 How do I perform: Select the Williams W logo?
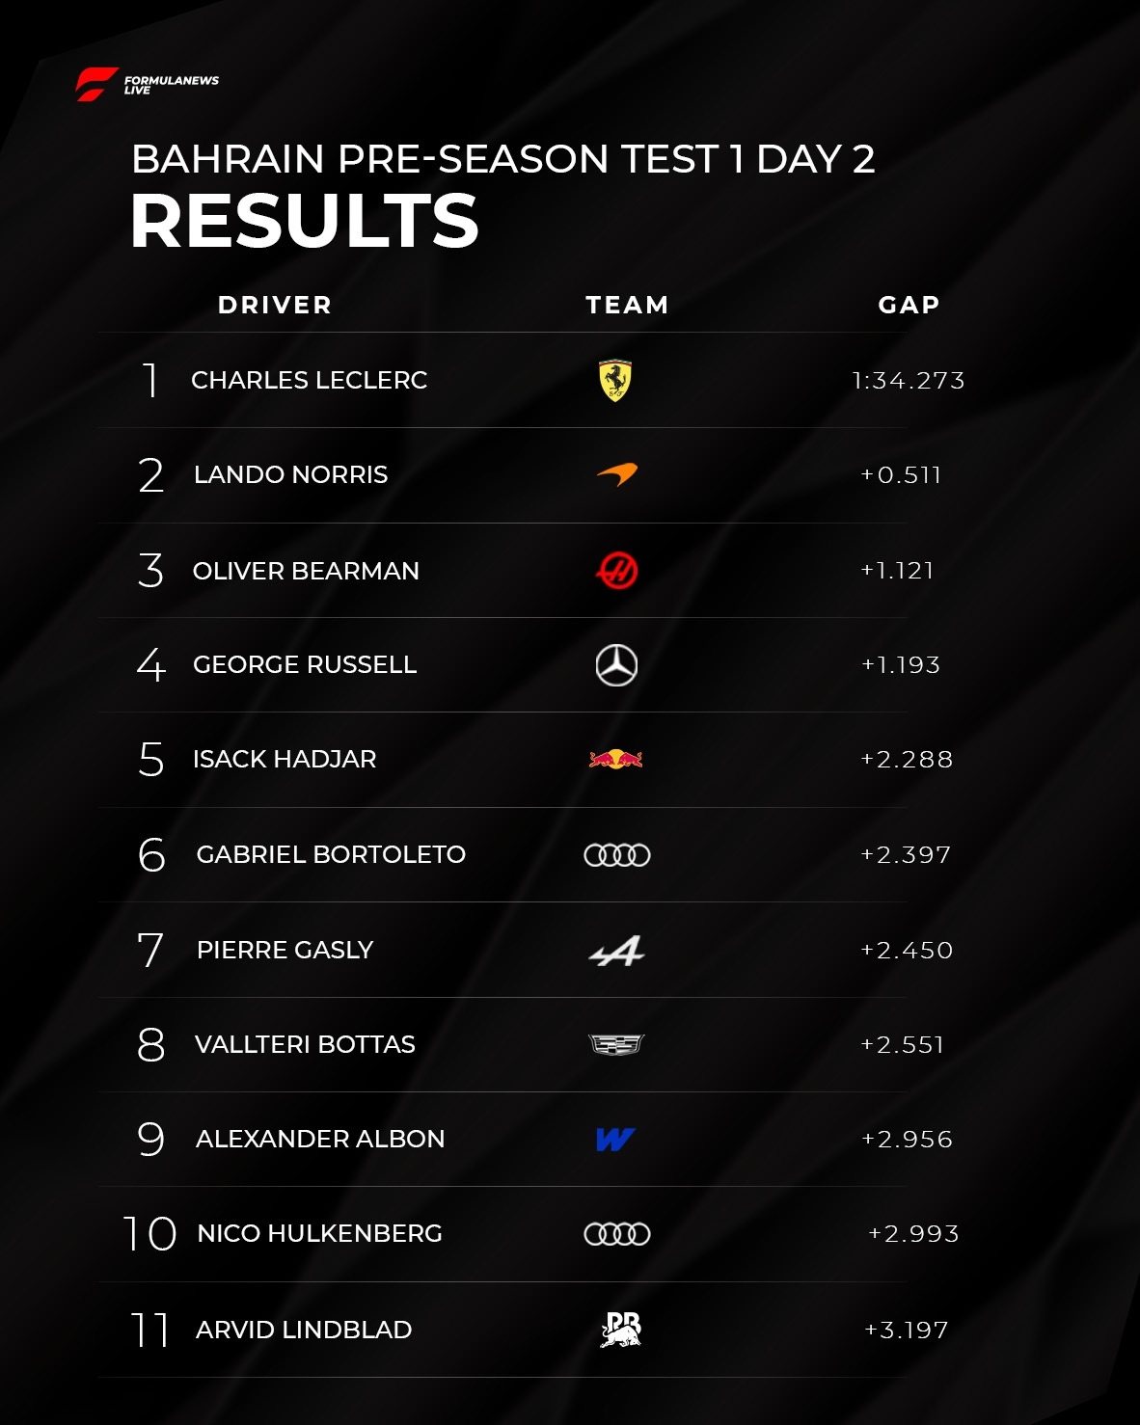point(615,1140)
